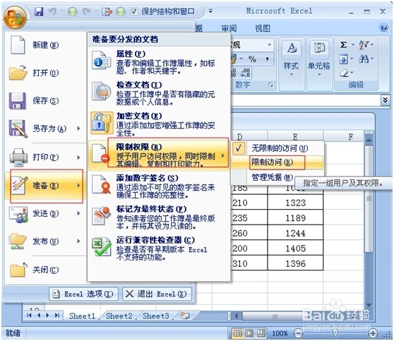Click the 另存为 floppy and pencil icon
Image resolution: width=394 pixels, height=341 pixels.
(x=18, y=128)
